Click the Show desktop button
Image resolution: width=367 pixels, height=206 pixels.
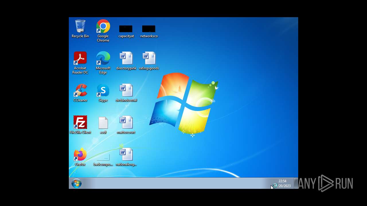tap(296, 183)
